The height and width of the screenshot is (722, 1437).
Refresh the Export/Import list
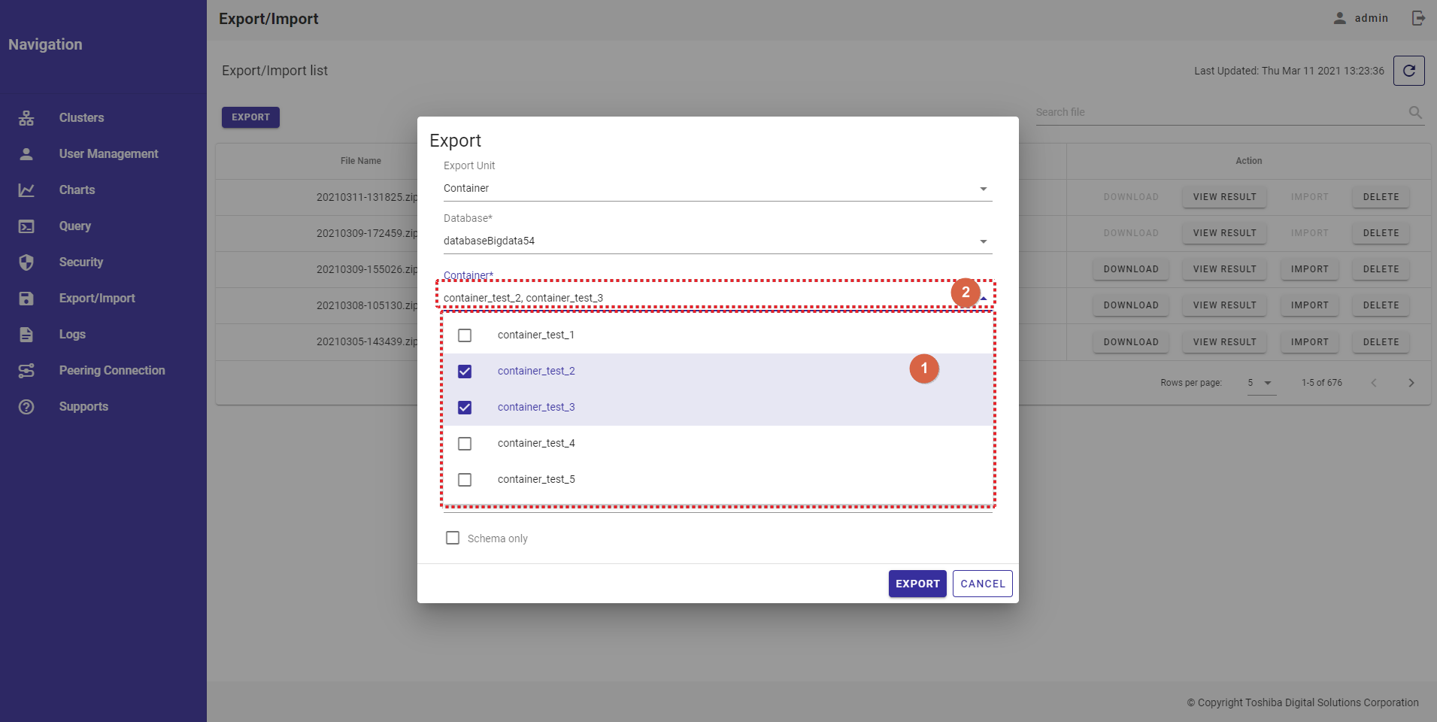[1409, 71]
